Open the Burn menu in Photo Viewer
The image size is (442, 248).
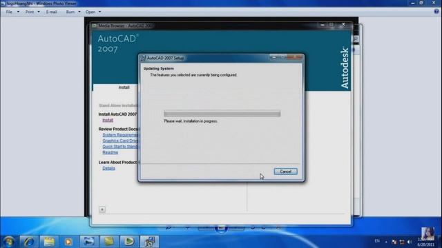point(70,12)
